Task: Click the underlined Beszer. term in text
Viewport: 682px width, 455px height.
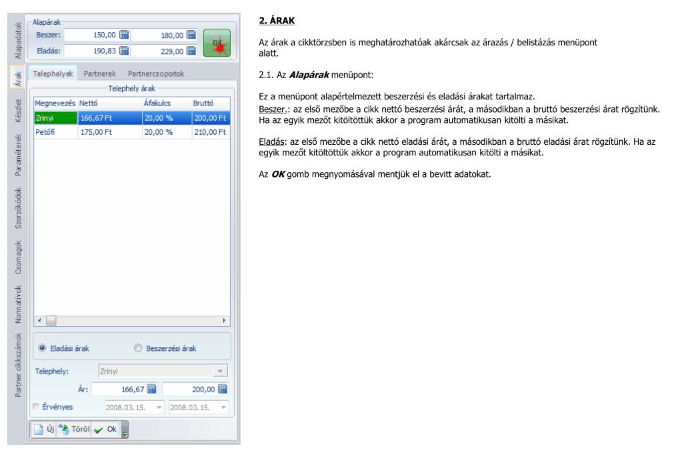Action: point(273,109)
